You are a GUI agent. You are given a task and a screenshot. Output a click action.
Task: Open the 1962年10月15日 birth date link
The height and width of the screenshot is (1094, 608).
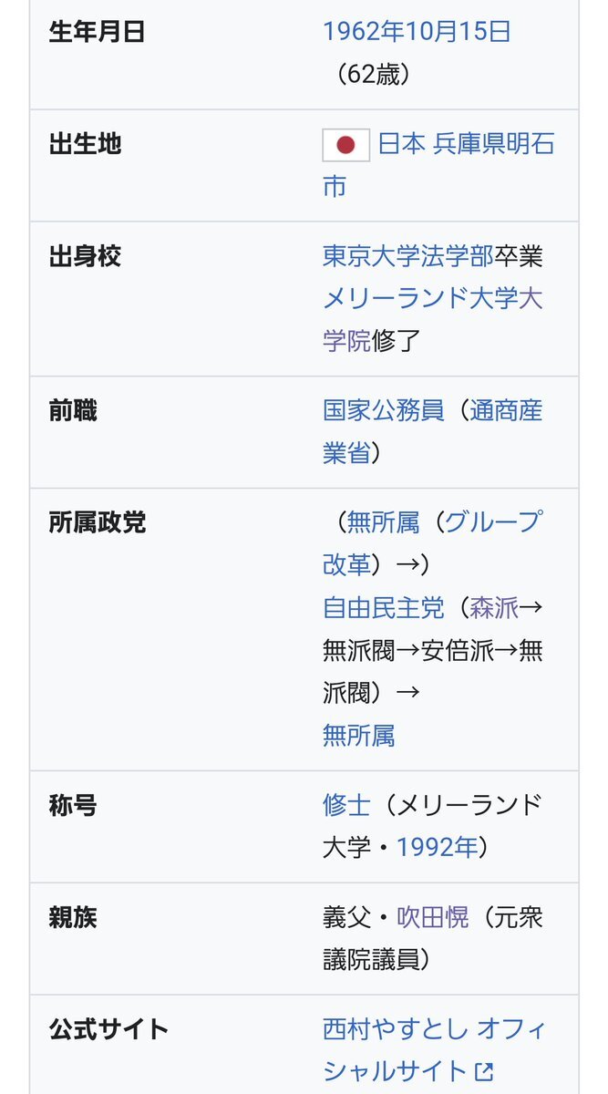[417, 32]
